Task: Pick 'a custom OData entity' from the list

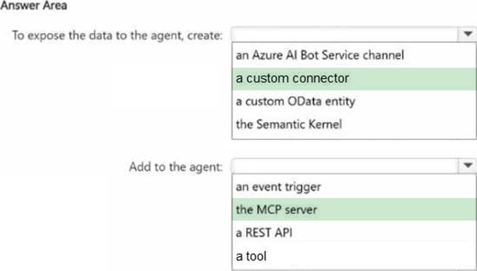Action: [295, 101]
